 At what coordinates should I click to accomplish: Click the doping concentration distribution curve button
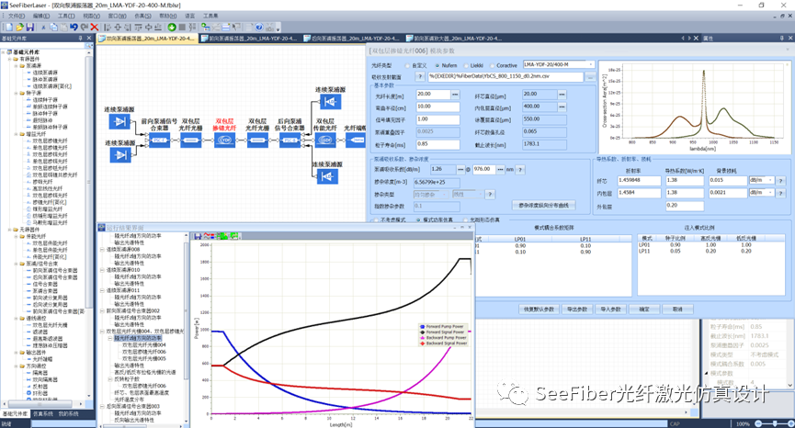(543, 206)
